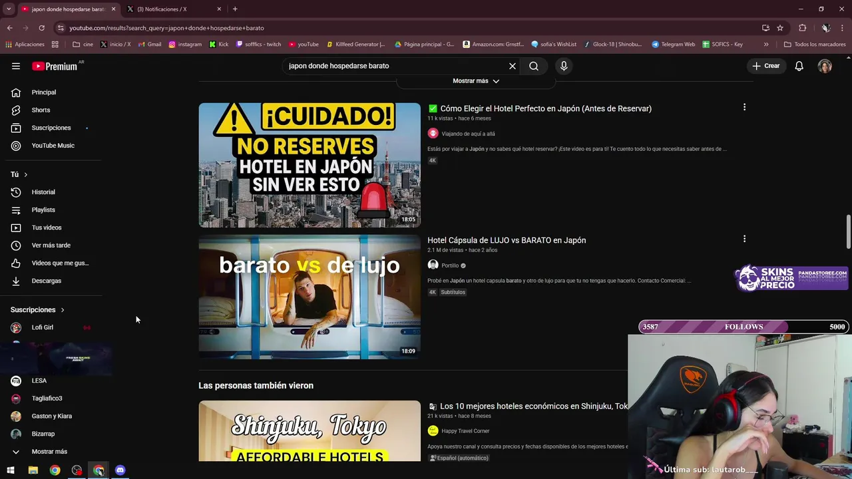Open options menu for Hotel Cápsula video
This screenshot has width=852, height=479.
click(x=744, y=239)
